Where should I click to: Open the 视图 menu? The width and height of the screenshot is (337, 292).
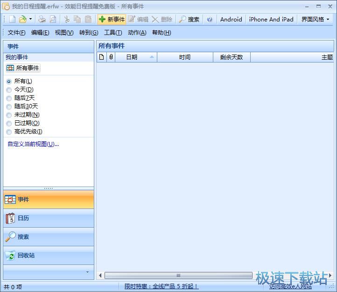coord(64,32)
